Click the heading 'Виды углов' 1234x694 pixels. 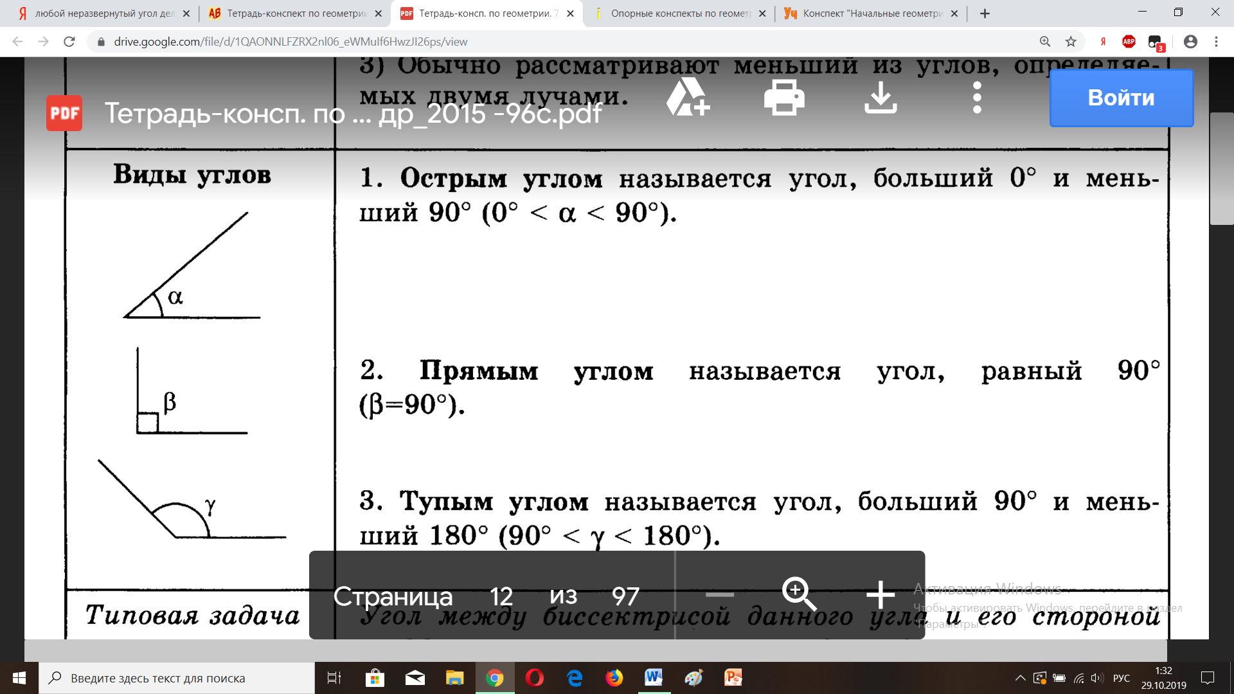(192, 174)
